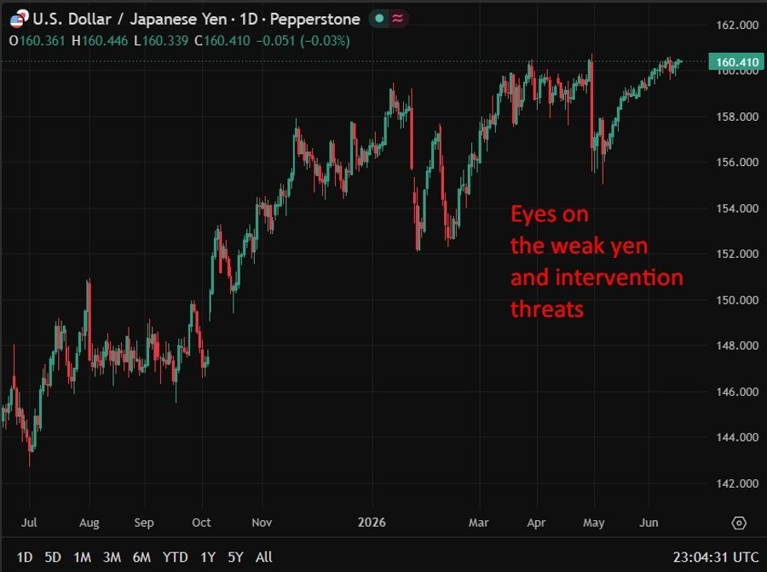Select the 5Y time range
The image size is (767, 572).
point(235,558)
